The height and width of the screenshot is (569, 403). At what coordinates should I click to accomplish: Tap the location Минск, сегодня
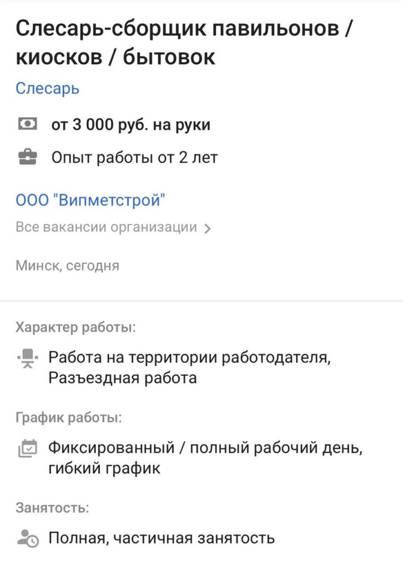(67, 266)
